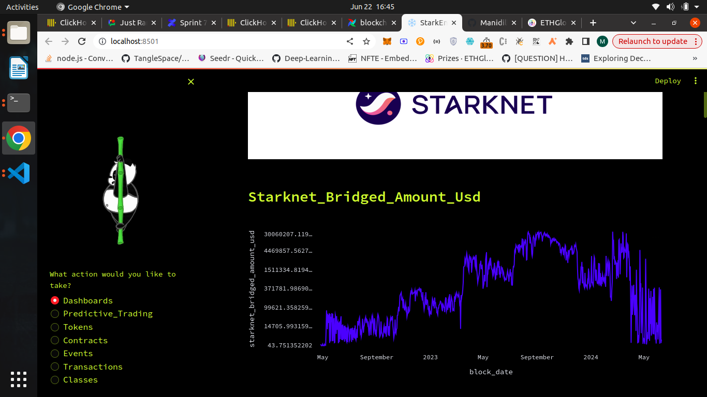Launch LibreOffice Writer from dock
This screenshot has height=397, width=707.
coord(19,68)
